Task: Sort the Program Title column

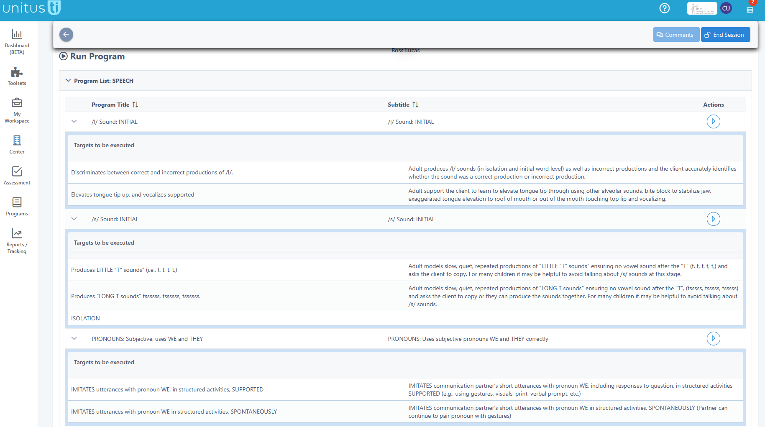Action: pos(135,104)
